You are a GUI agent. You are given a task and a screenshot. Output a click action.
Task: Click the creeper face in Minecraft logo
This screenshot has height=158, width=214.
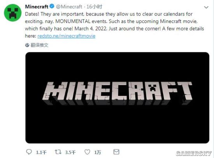tap(152, 88)
